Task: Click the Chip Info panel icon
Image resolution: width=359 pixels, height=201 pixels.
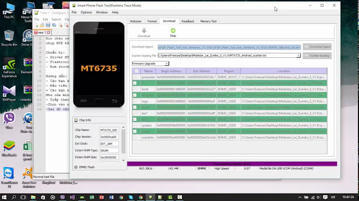Action: [x=76, y=120]
